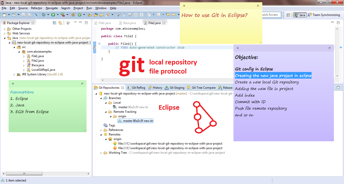Viewport: 344px width, 184px height.
Task: Click the Collapse All icon in Package Explorer
Action: pos(54,23)
